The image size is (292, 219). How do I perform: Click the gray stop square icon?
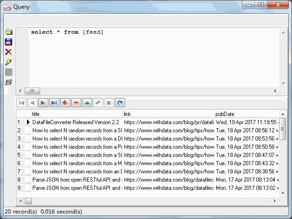pyautogui.click(x=9, y=72)
